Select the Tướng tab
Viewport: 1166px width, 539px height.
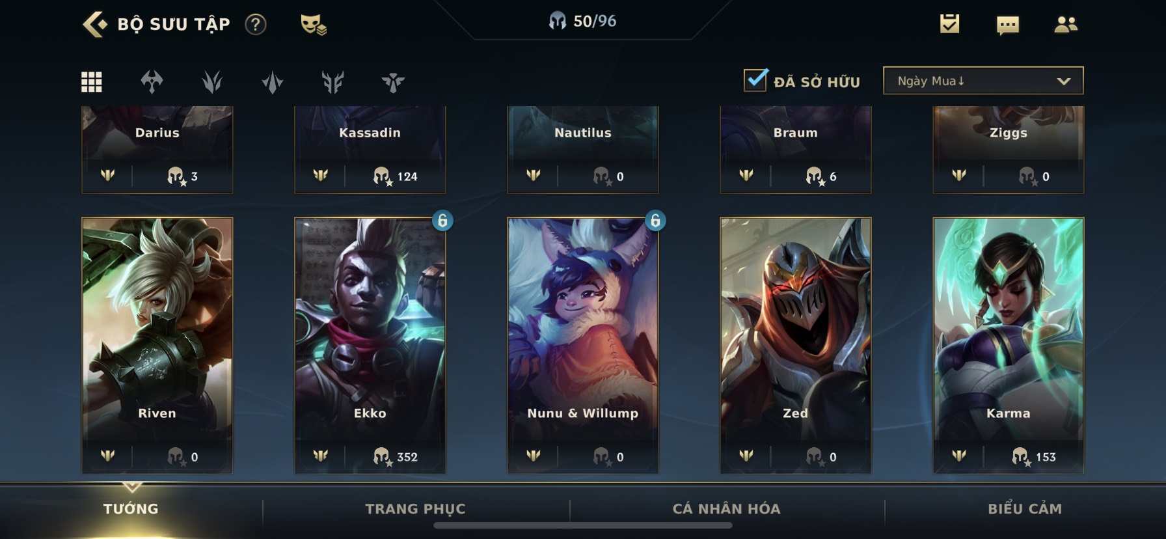point(131,509)
